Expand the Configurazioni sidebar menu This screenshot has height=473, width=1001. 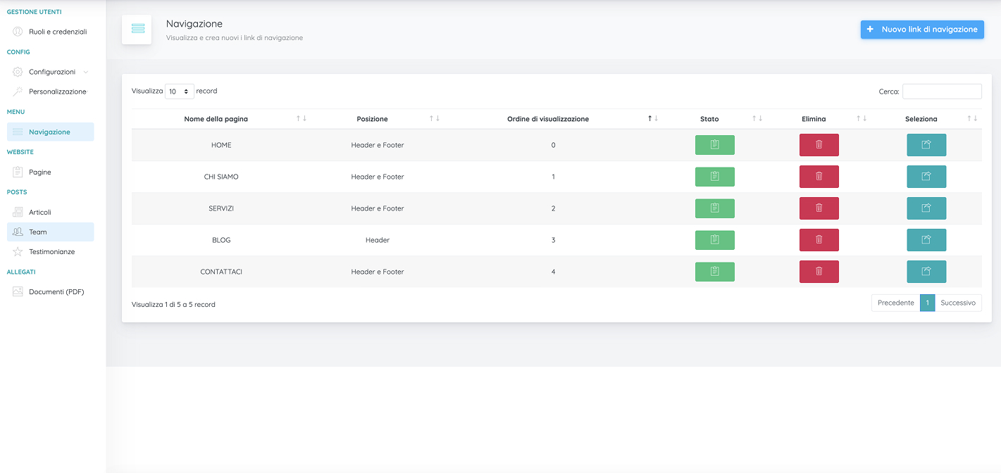tap(51, 72)
